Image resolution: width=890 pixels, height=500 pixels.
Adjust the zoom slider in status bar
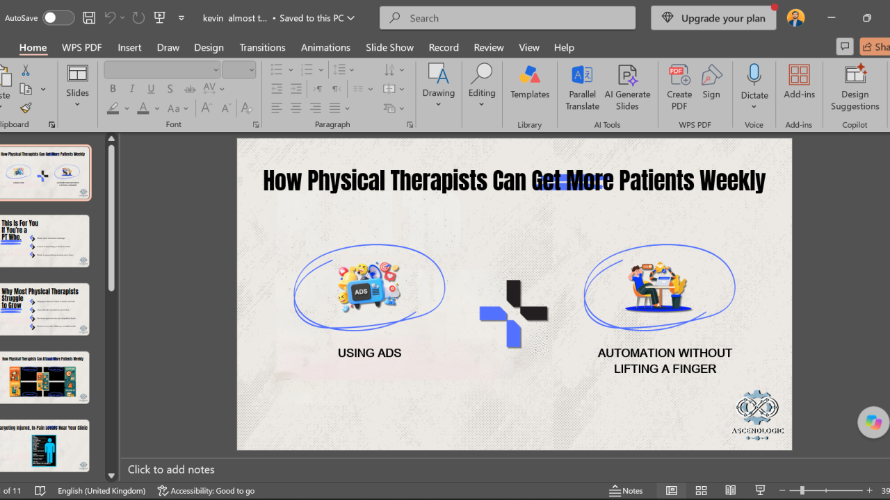pyautogui.click(x=802, y=490)
